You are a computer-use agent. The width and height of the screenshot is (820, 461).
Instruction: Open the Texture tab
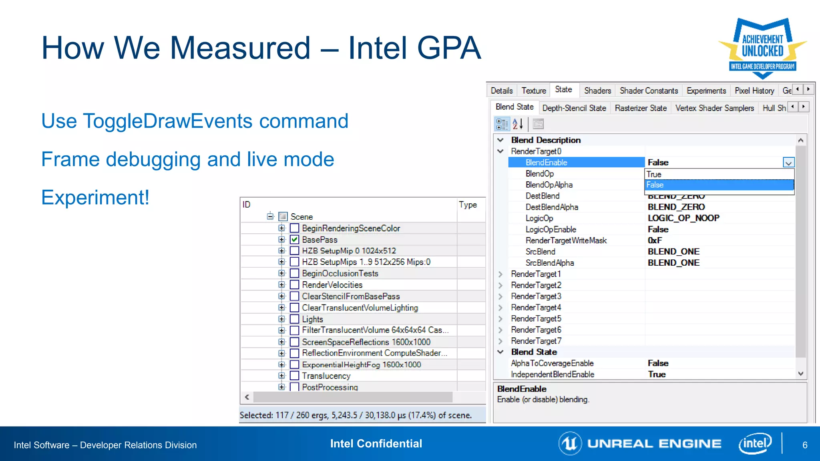[x=534, y=91]
